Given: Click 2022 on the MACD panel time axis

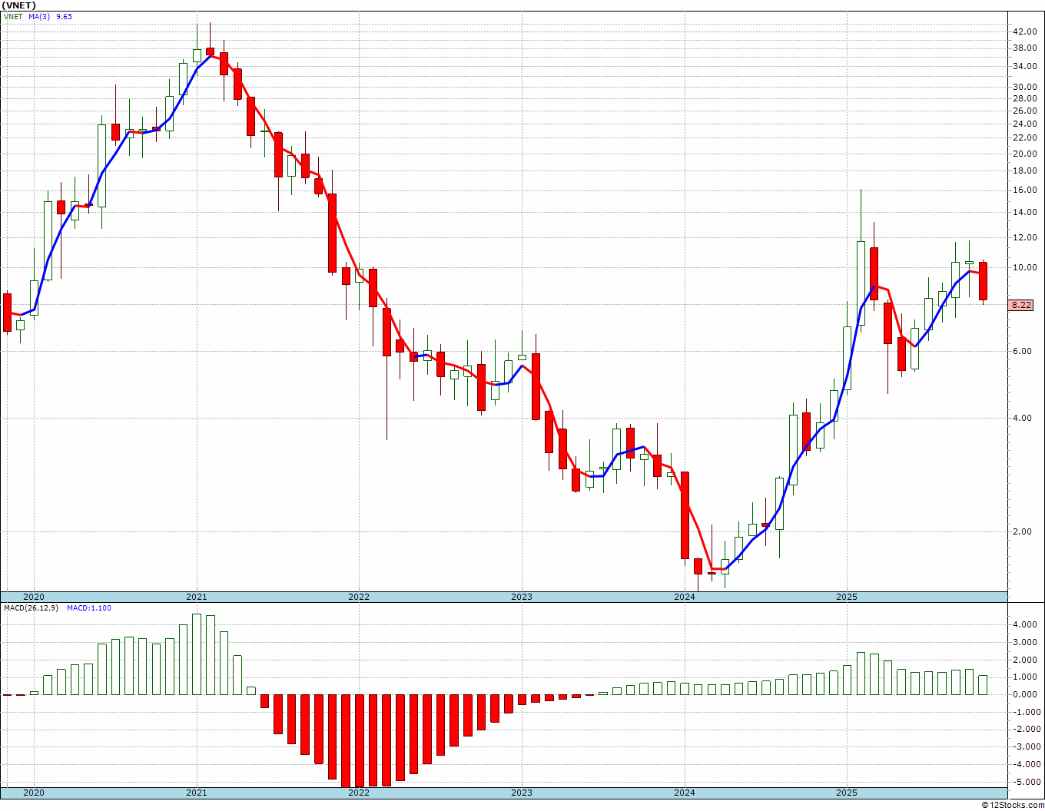Looking at the screenshot, I should click(x=359, y=793).
